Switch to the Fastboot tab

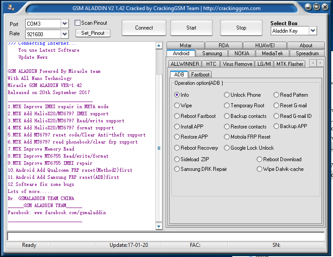[200, 75]
